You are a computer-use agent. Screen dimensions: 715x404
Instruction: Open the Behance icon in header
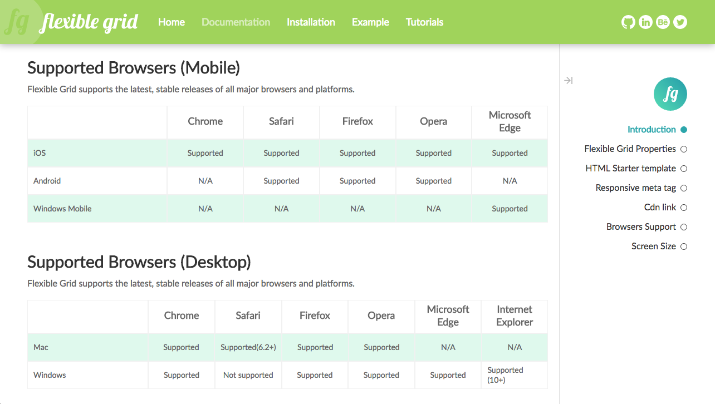[663, 22]
